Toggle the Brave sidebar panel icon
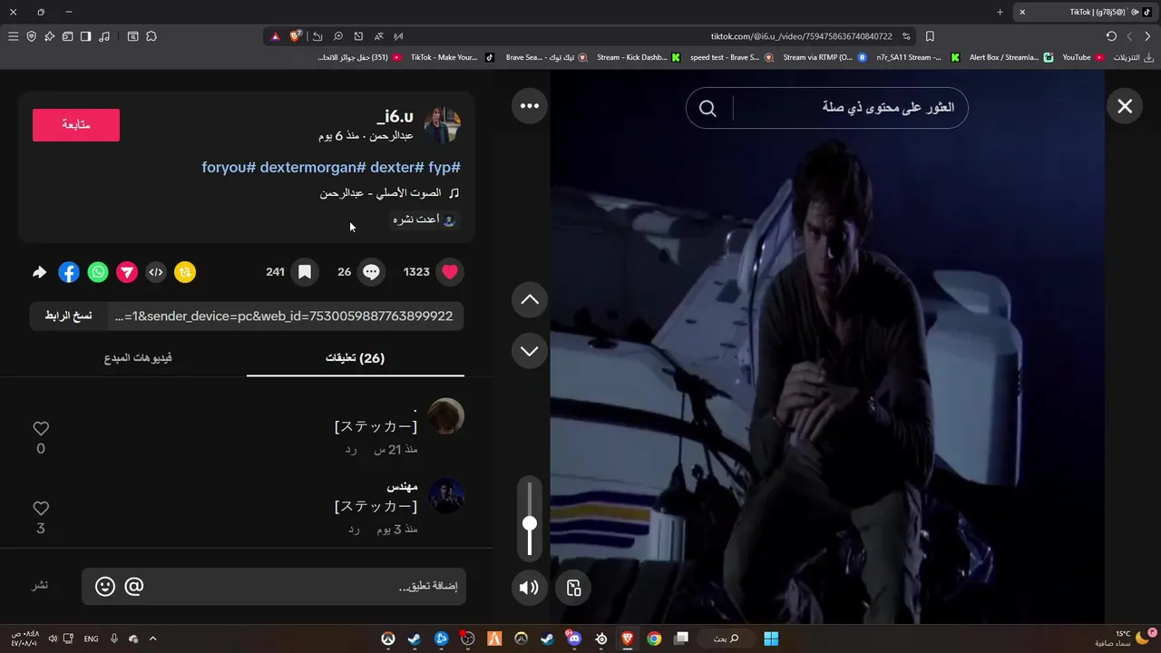Image resolution: width=1161 pixels, height=653 pixels. (85, 36)
